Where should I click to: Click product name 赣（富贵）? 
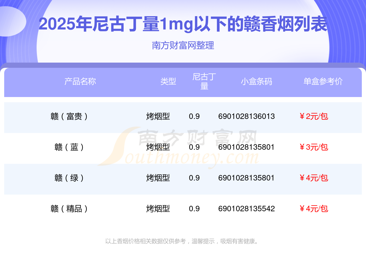(x=69, y=116)
